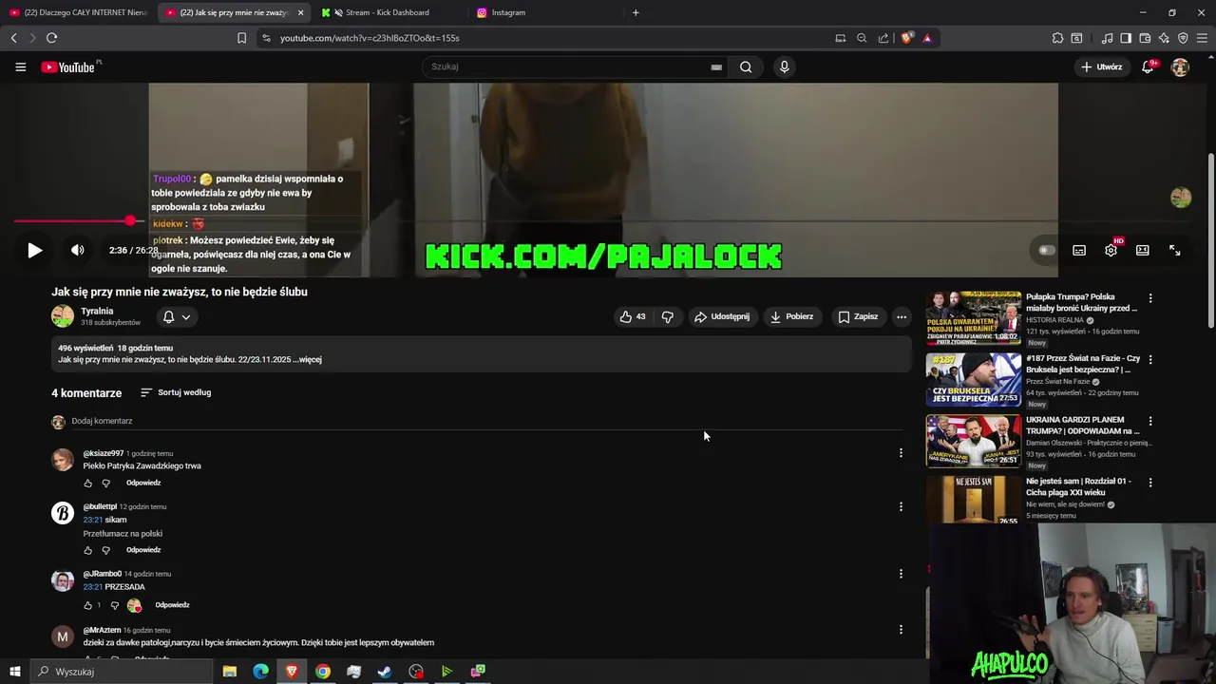
Task: Open a new browser tab
Action: (x=636, y=12)
